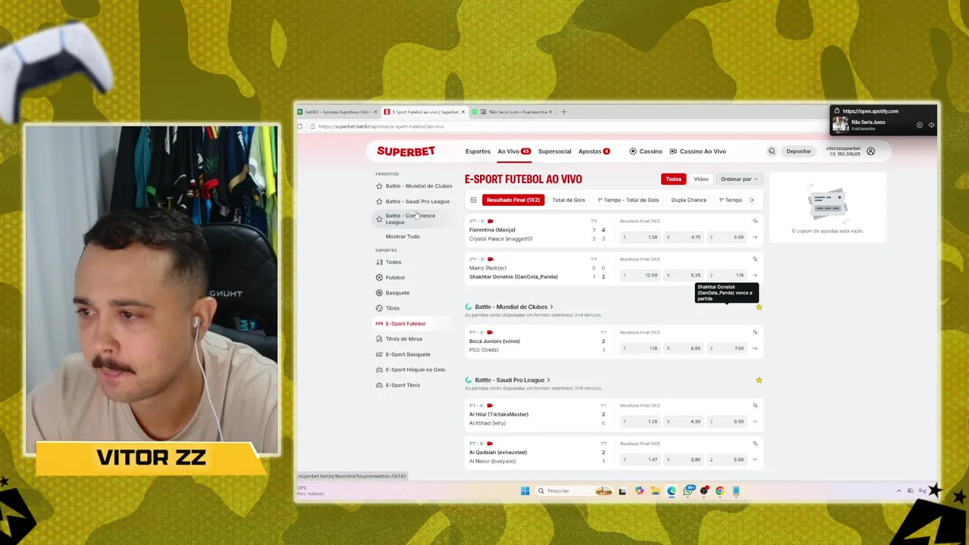Open the Ao Vivo menu
Screen dimensions: 969x545
(513, 151)
